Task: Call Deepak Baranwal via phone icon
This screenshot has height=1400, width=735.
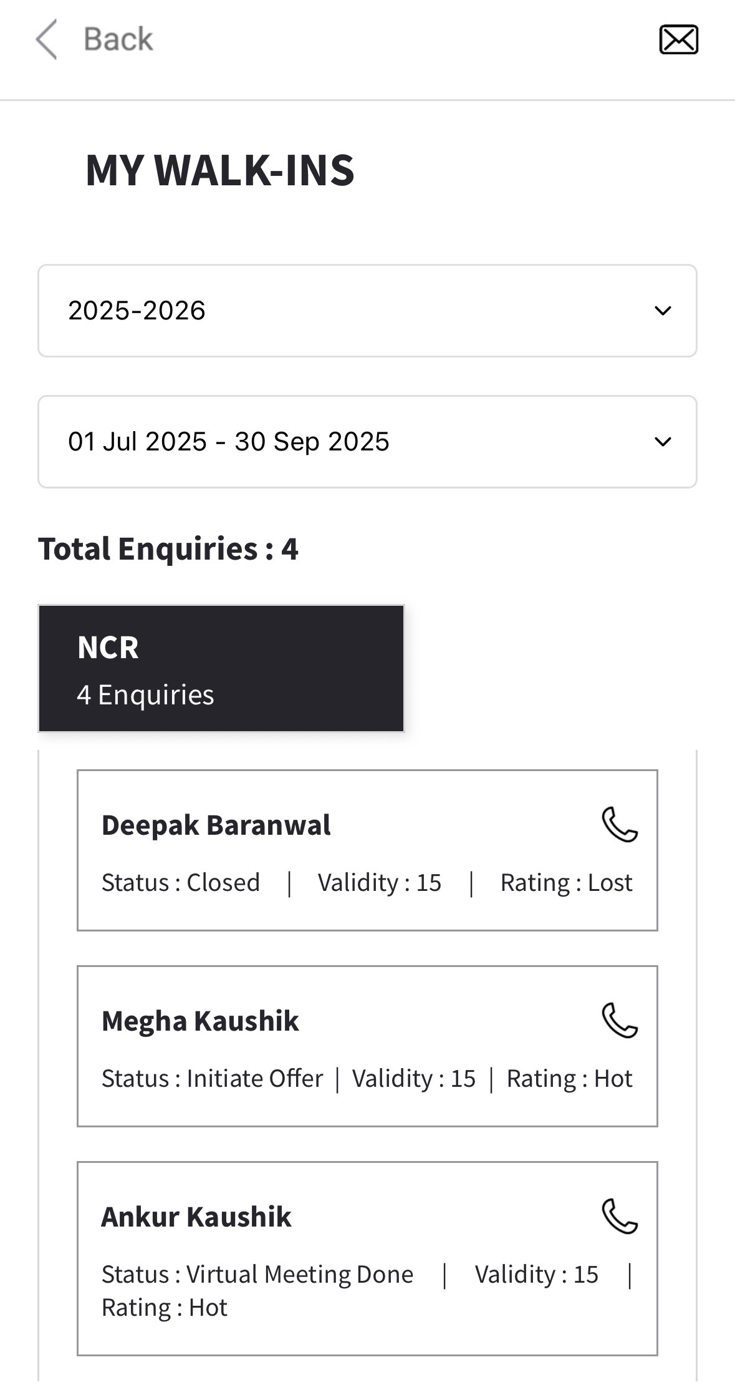Action: pyautogui.click(x=619, y=825)
